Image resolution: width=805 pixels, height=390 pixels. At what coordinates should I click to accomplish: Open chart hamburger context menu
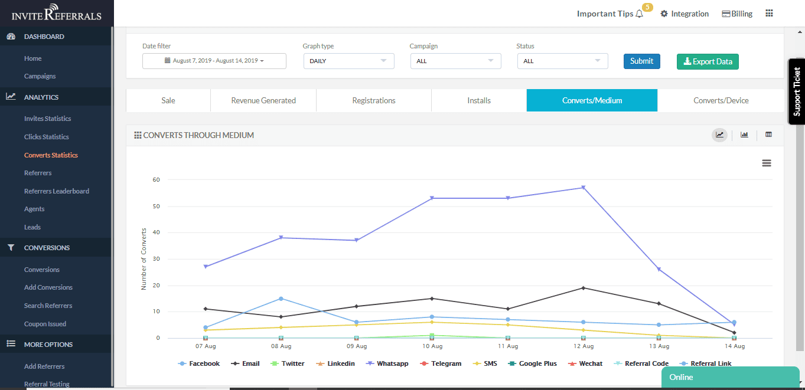[x=767, y=163]
